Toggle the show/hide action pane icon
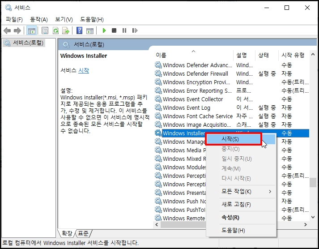319x249 pixels. click(90, 31)
